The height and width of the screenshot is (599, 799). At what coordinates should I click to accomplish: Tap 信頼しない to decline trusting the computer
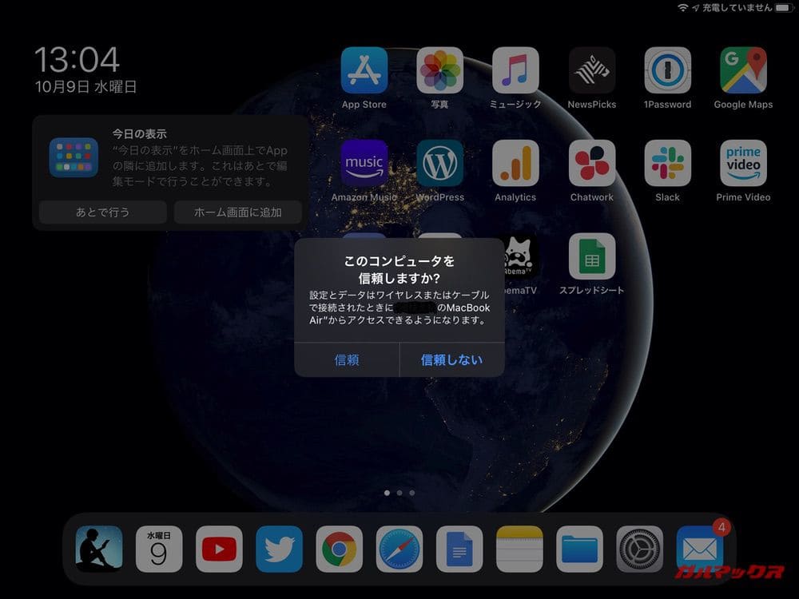[451, 360]
